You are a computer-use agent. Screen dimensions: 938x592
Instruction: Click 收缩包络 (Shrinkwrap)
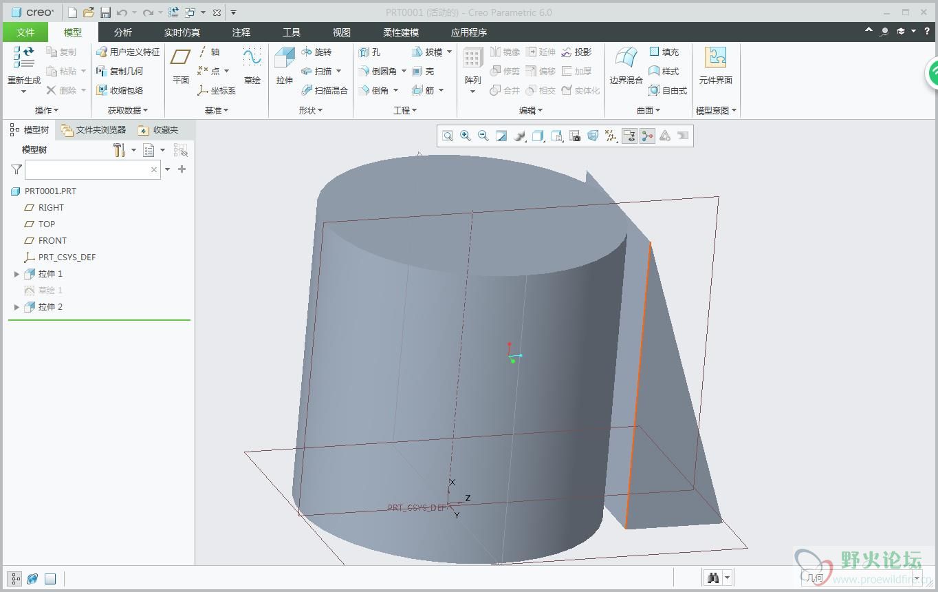(x=120, y=90)
